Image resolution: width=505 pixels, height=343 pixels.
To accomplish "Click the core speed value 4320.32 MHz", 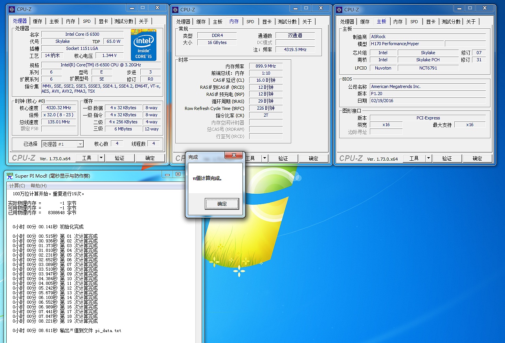I will (x=59, y=108).
